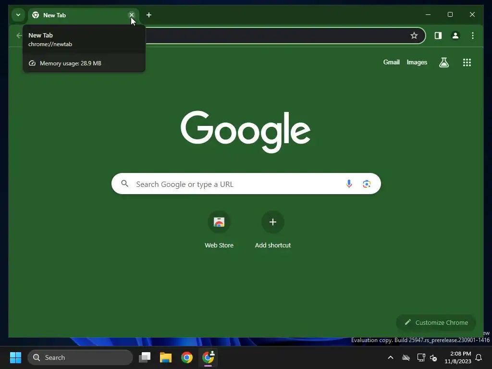Search by image with Lens icon
This screenshot has height=369, width=492.
[x=367, y=184]
